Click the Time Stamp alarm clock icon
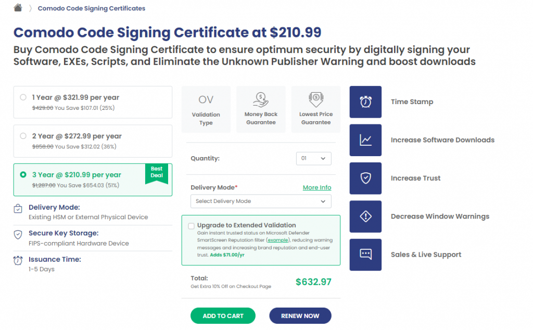 click(x=365, y=101)
